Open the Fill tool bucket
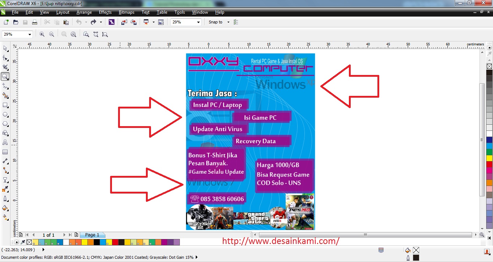 point(5,208)
